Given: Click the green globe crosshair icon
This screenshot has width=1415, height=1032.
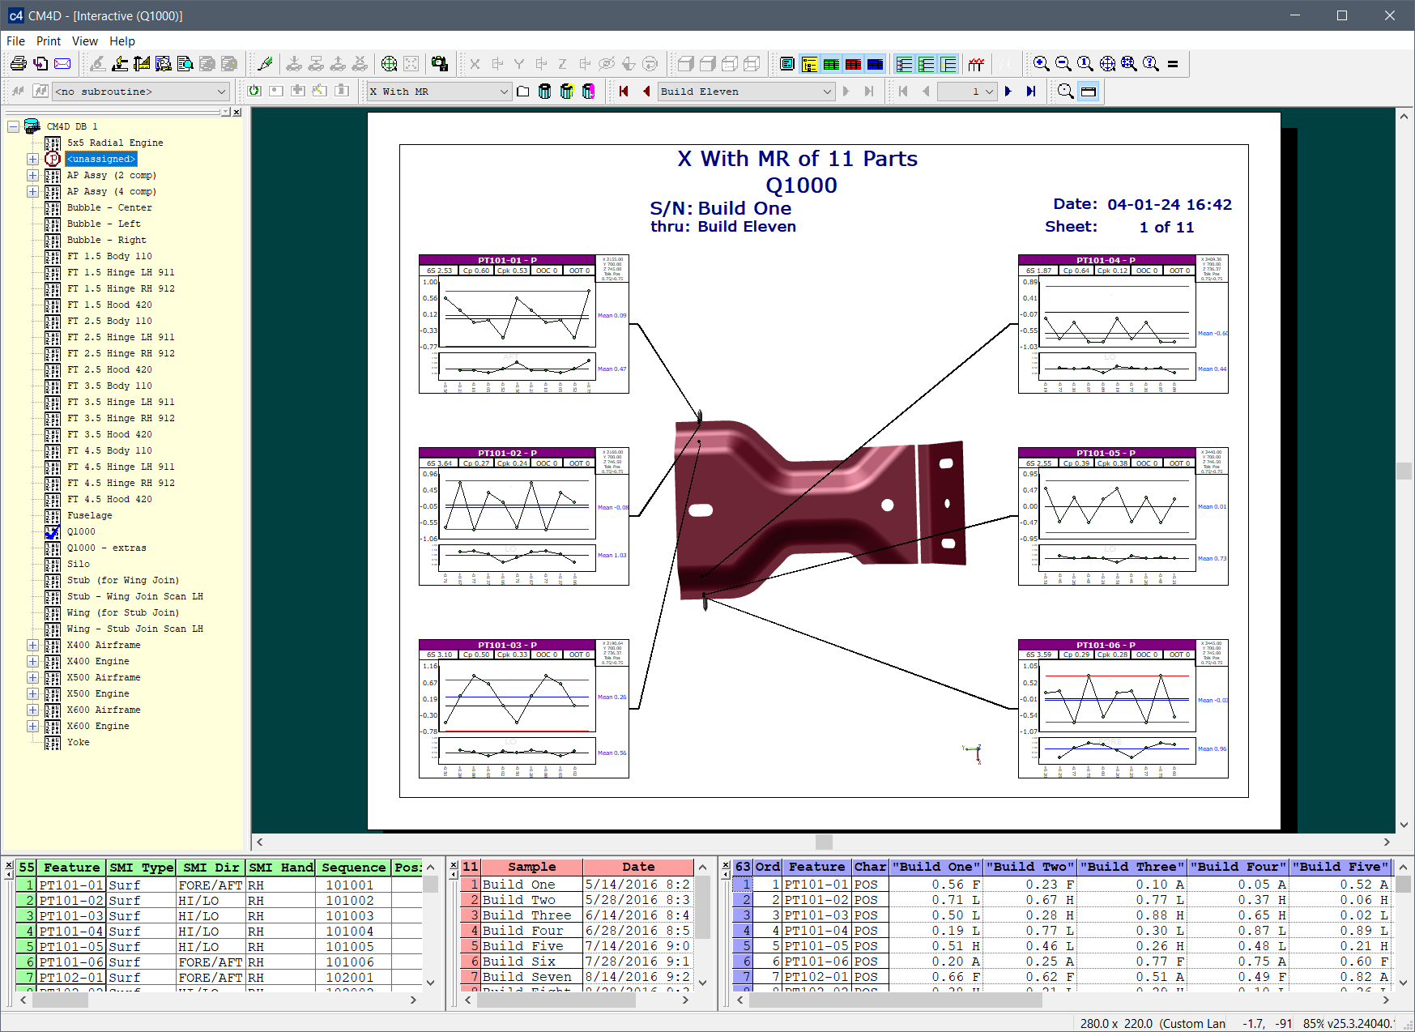Looking at the screenshot, I should click(x=390, y=64).
